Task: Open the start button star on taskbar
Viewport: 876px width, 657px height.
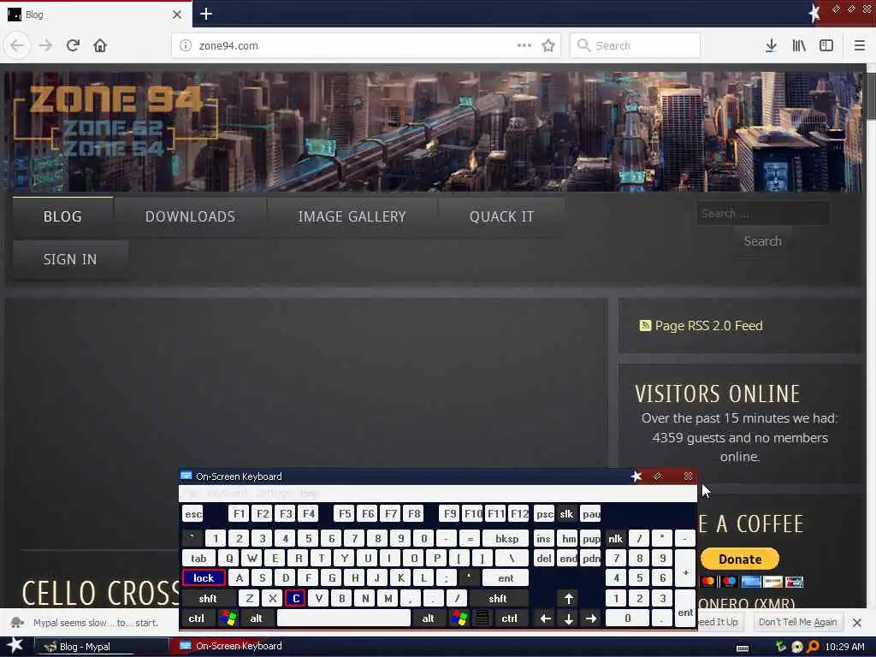Action: pos(15,645)
